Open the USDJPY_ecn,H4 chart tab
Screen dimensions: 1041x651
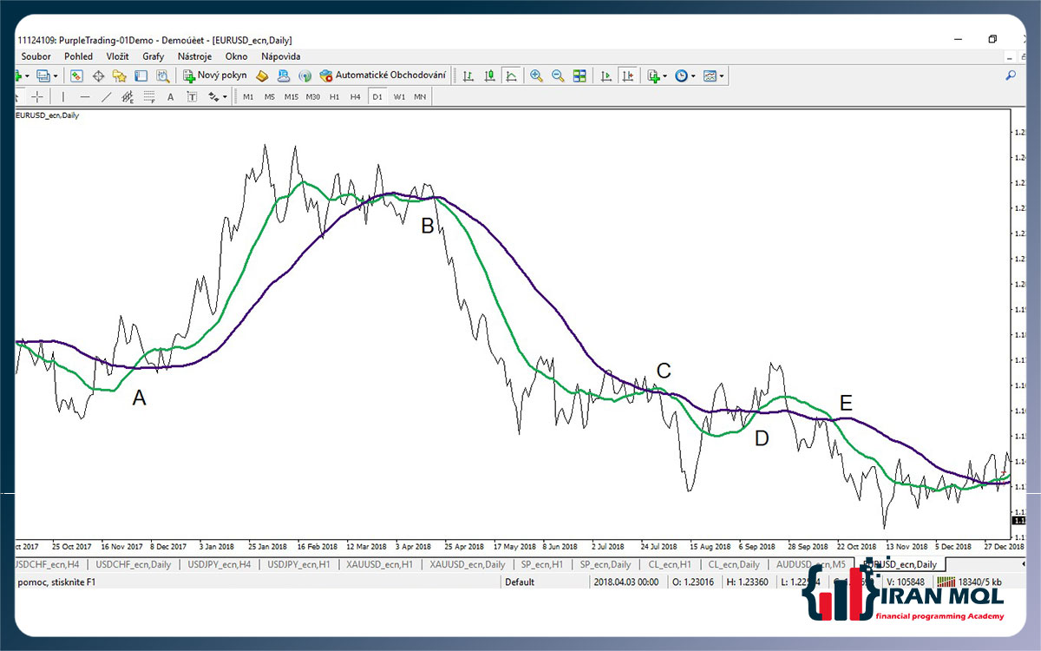218,564
